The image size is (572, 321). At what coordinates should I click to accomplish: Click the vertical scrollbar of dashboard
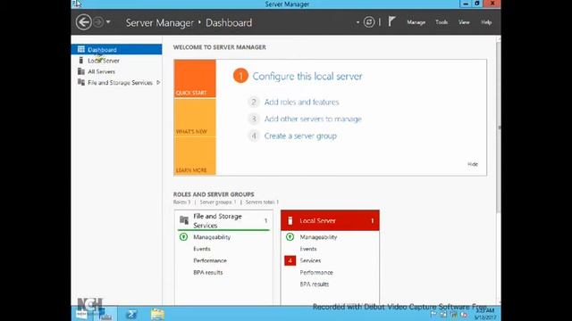(499, 128)
